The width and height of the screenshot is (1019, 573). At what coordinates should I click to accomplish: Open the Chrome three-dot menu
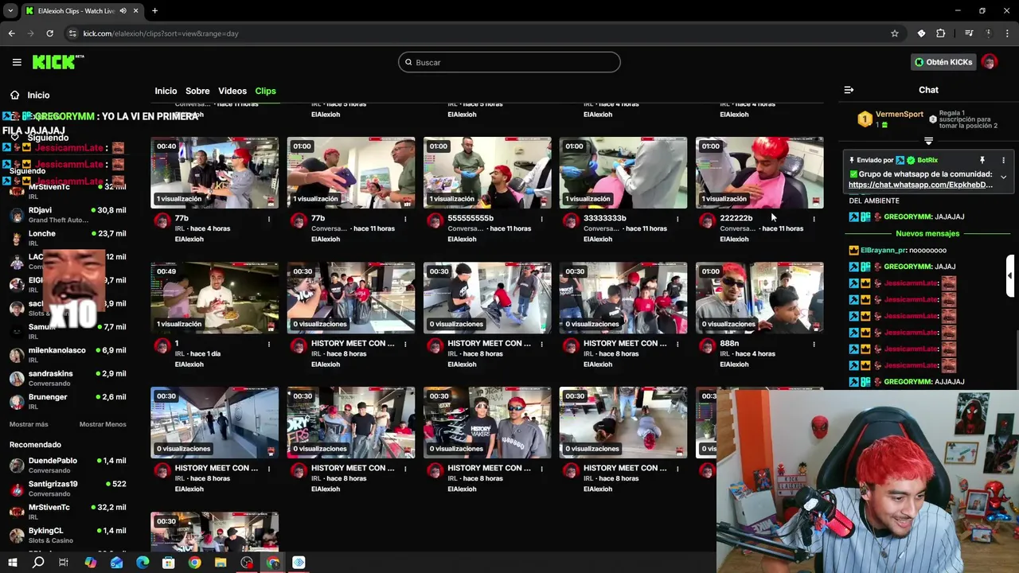[1009, 33]
